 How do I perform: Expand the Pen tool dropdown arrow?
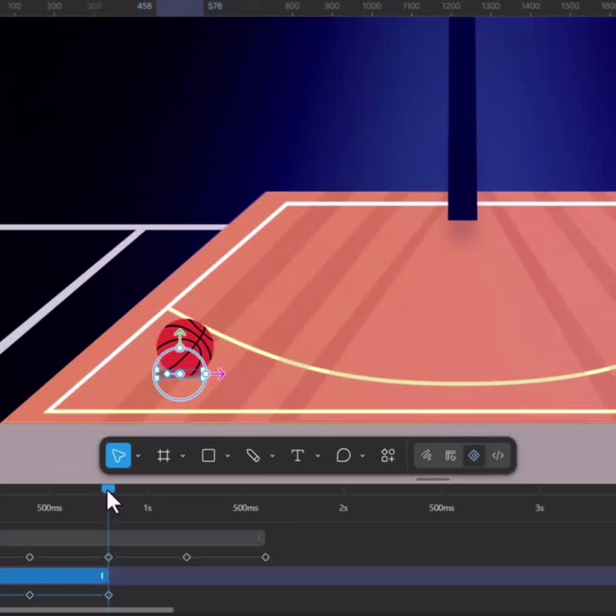273,456
